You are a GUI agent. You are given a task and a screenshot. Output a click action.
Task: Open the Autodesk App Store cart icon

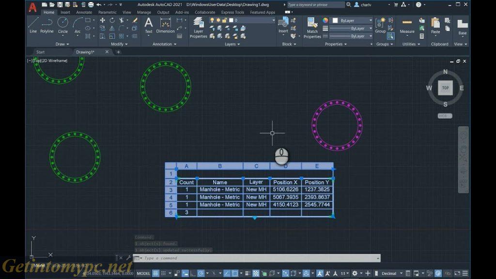396,4
